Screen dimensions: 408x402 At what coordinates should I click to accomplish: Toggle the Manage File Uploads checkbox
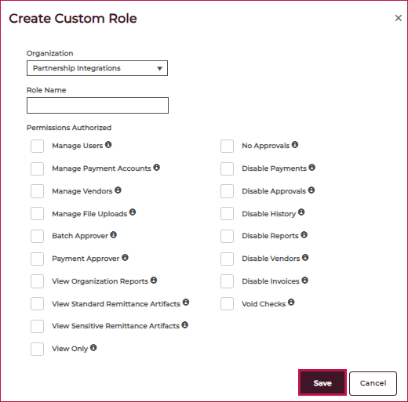click(x=37, y=213)
